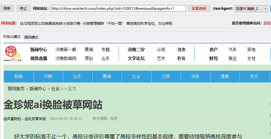This screenshot has height=139, width=271.
Task: Select 社会 in the blue navigation bar
Action: (x=136, y=76)
